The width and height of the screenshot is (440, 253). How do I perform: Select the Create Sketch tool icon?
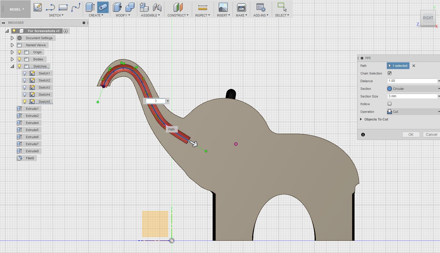click(37, 7)
